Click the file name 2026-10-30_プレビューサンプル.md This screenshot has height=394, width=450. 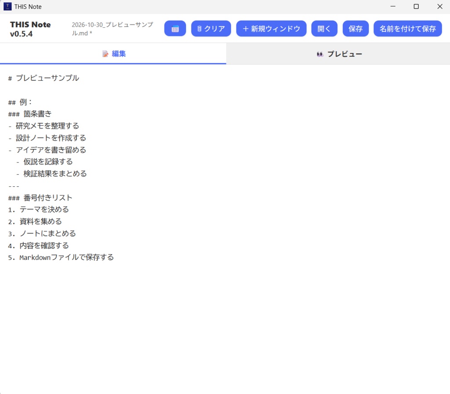tap(112, 29)
